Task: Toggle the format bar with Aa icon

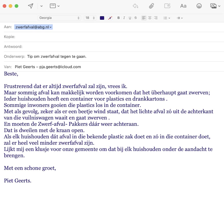Action: pyautogui.click(x=183, y=6)
